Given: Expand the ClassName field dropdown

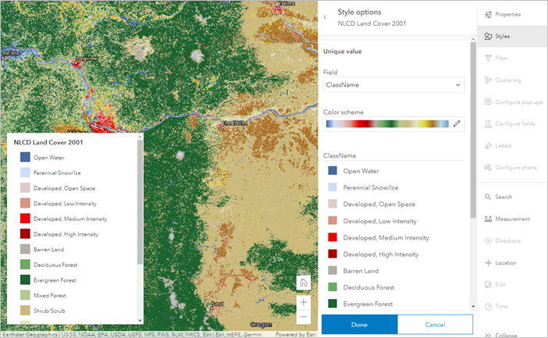Looking at the screenshot, I should pos(394,85).
